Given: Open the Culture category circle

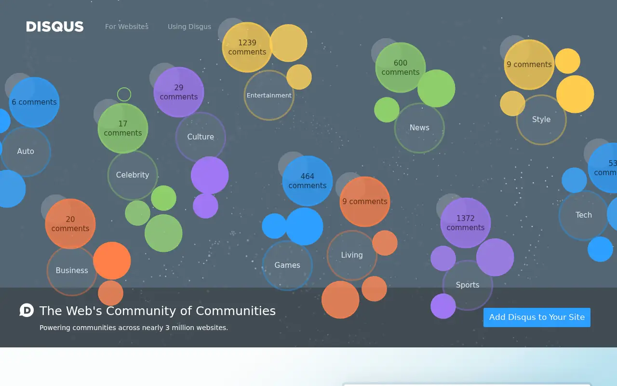Looking at the screenshot, I should [201, 137].
